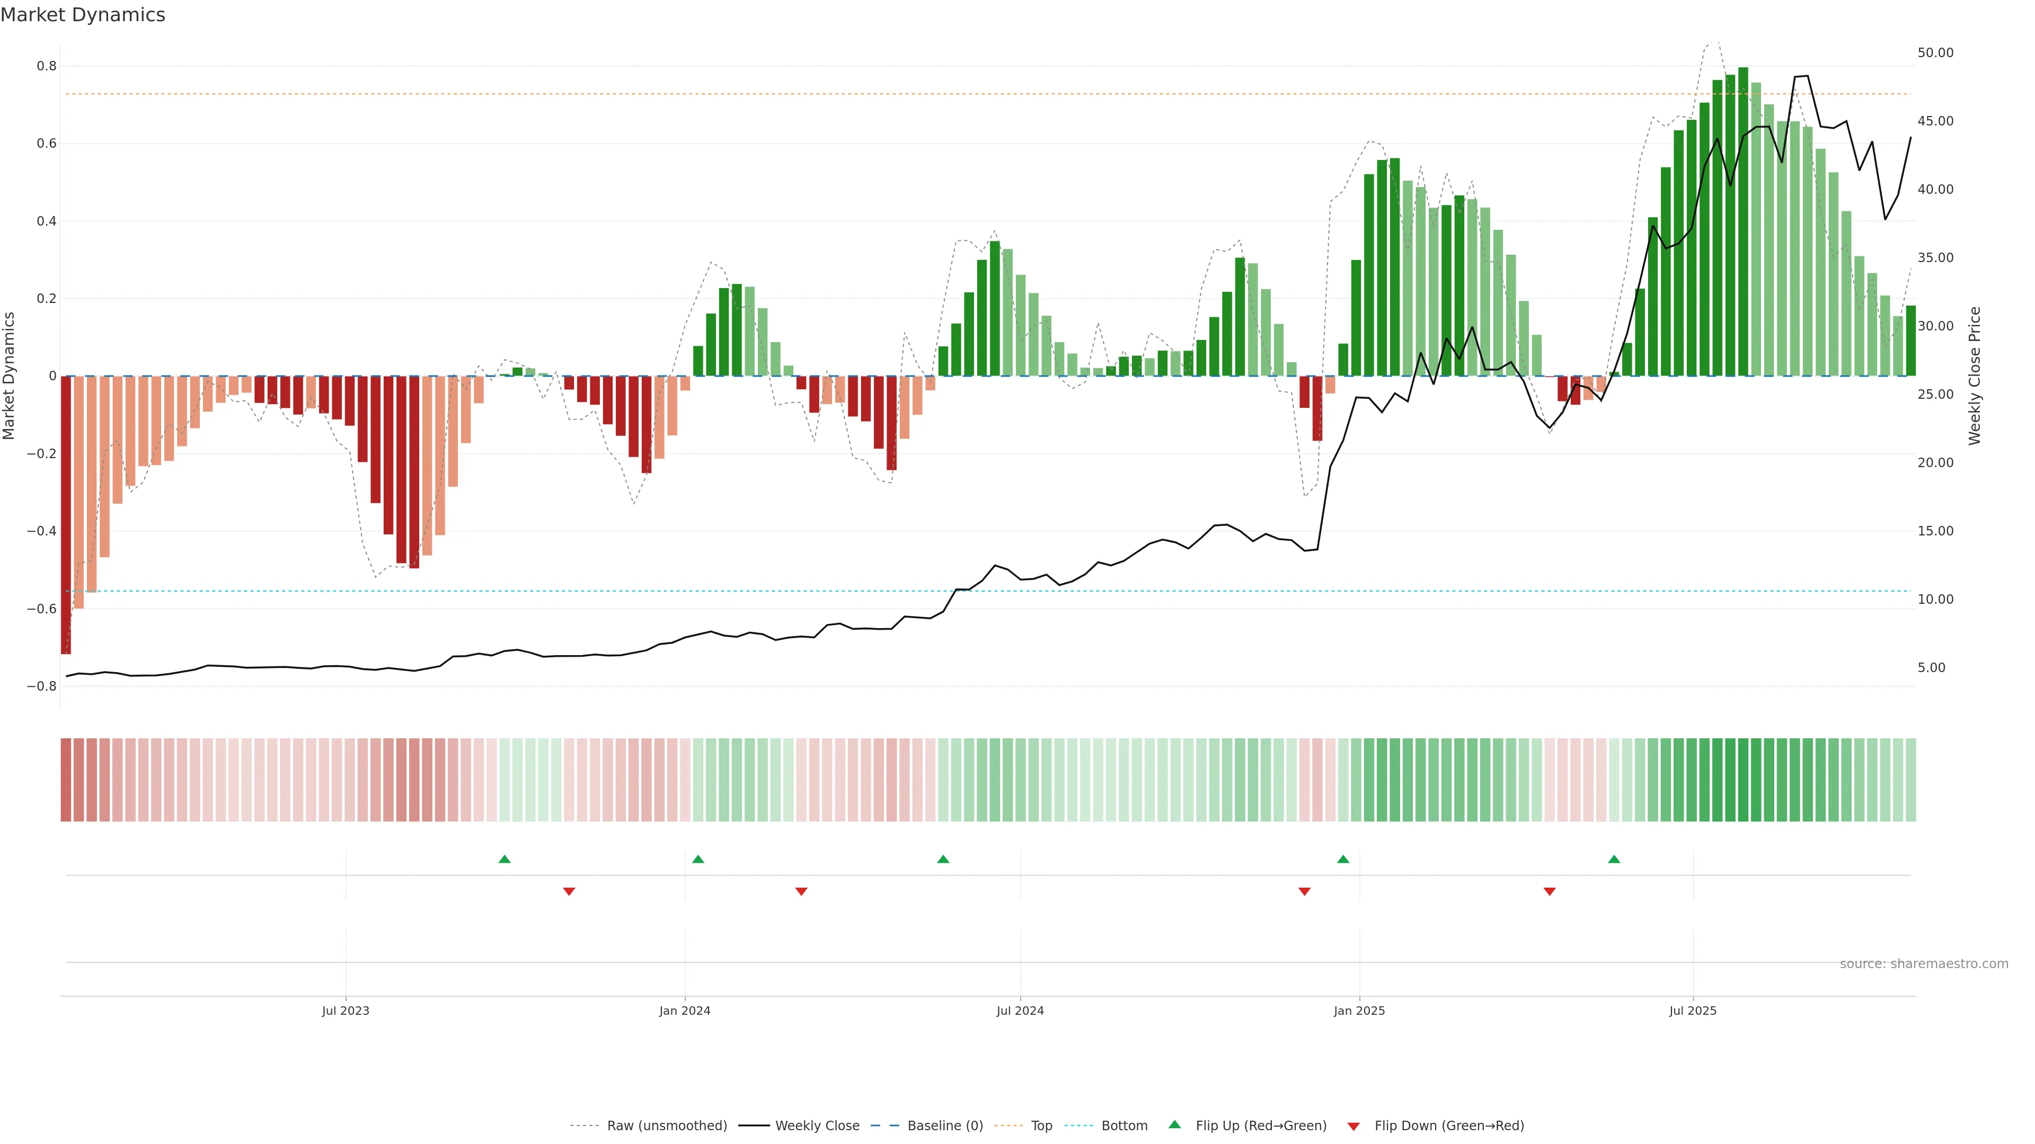Screen dimensions: 2035x1144
Task: Click the Jan 2025 axis label
Action: [x=1359, y=1011]
